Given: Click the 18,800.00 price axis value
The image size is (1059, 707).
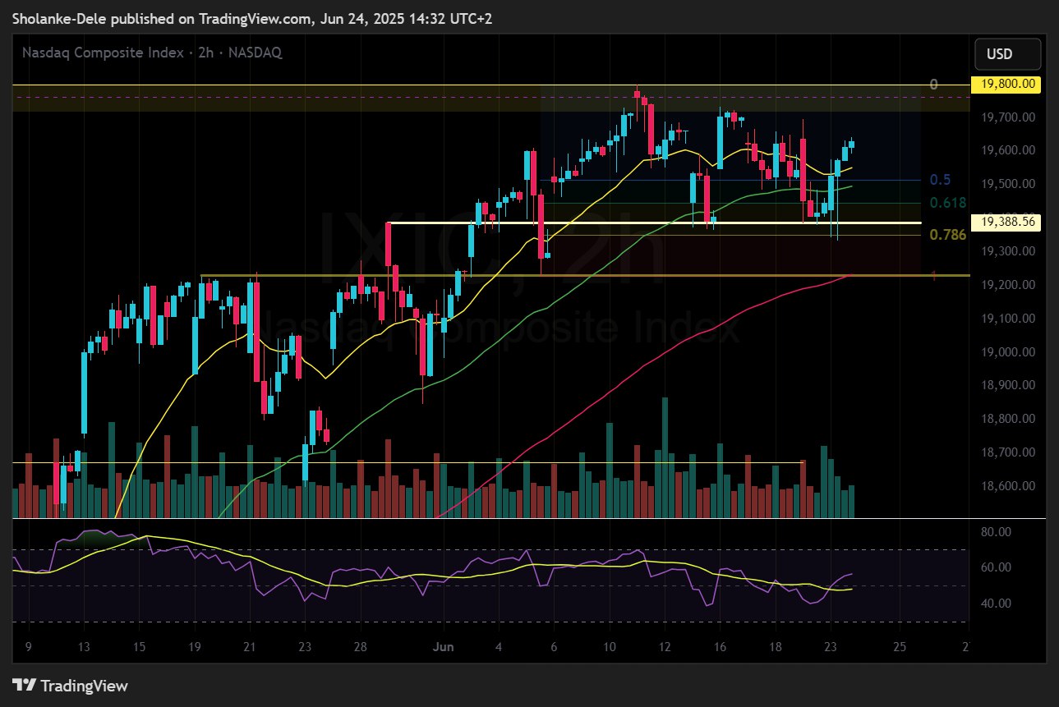Looking at the screenshot, I should tap(1006, 419).
